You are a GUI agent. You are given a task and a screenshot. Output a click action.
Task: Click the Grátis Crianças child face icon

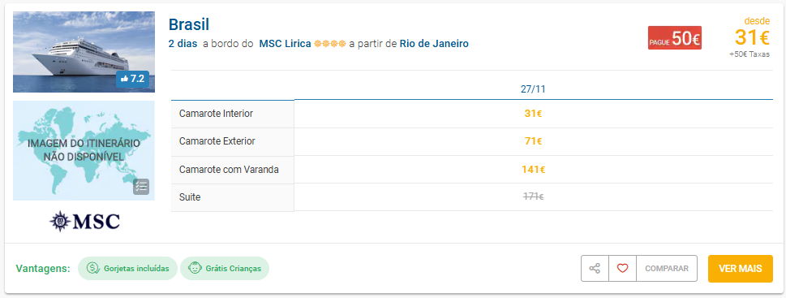click(194, 269)
